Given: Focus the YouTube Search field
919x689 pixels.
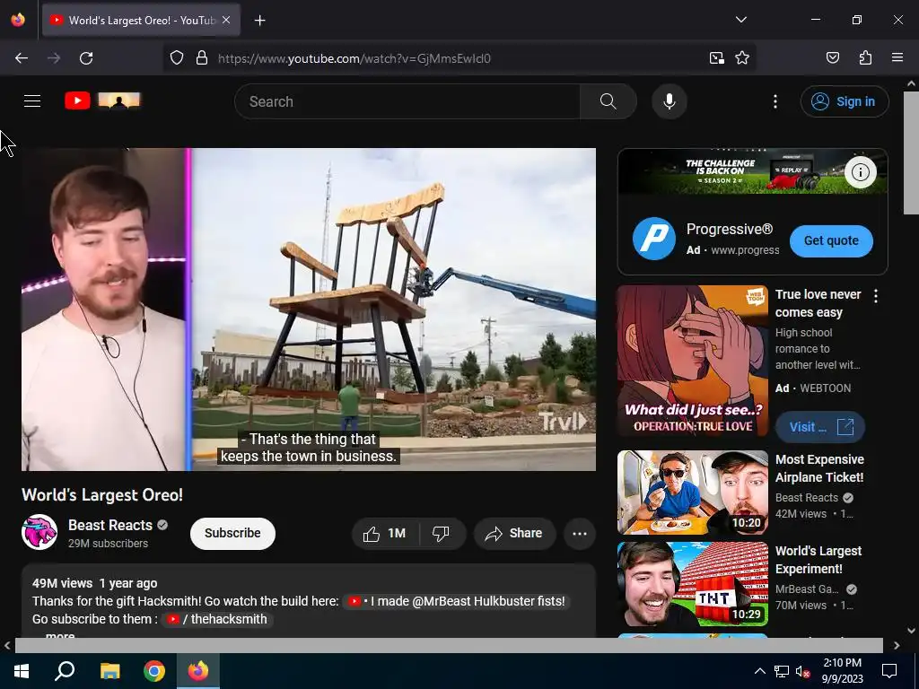Looking at the screenshot, I should [x=407, y=101].
